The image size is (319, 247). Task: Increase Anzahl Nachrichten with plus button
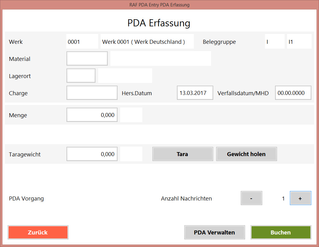coord(300,198)
